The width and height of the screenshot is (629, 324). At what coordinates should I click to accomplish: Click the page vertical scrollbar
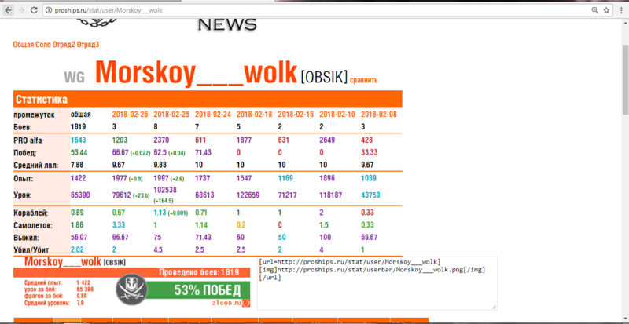coord(623,157)
